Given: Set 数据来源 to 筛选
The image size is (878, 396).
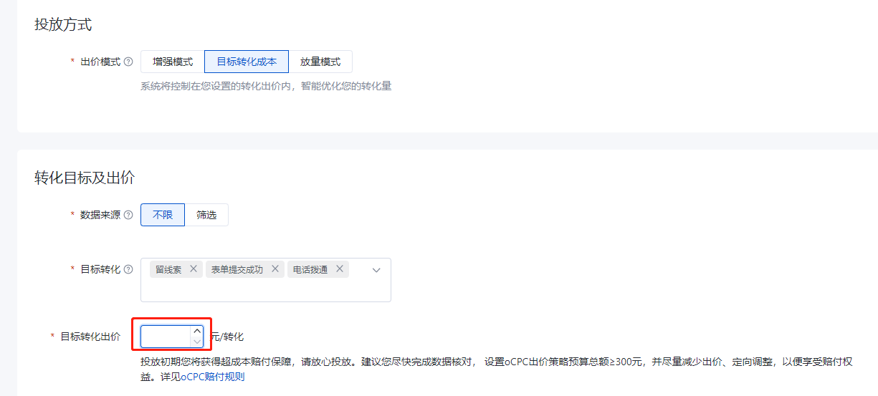Looking at the screenshot, I should click(206, 215).
